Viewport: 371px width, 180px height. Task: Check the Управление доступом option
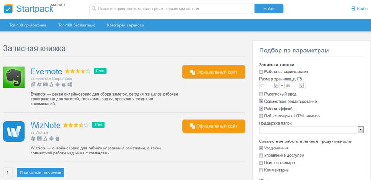261,155
